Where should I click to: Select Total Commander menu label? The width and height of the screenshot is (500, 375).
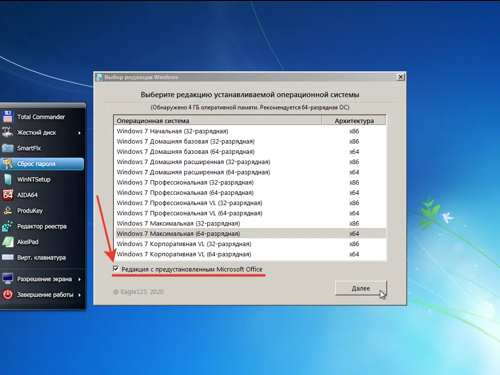pos(41,117)
